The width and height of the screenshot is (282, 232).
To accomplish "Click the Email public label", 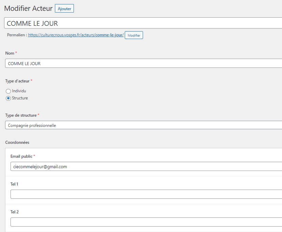I will [21, 156].
